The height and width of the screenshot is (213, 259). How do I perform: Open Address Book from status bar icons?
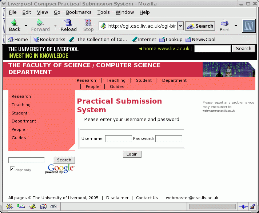tap(43, 206)
